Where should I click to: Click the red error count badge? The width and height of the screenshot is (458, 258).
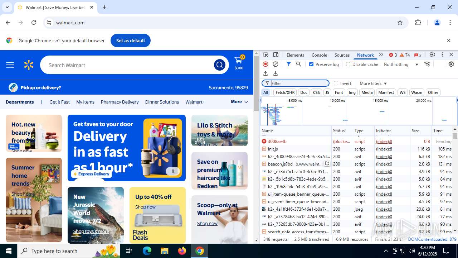pos(393,55)
